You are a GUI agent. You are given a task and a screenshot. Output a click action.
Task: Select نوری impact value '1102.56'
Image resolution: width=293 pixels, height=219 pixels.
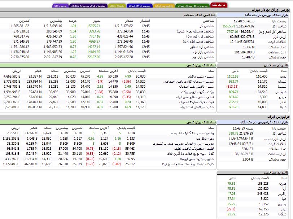click(x=233, y=76)
